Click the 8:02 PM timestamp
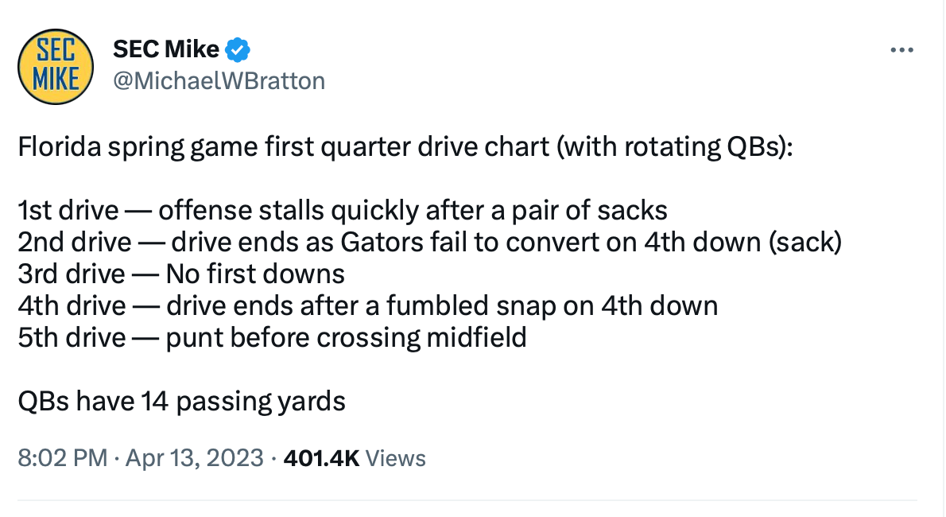Viewport: 946px width, 517px height. (x=62, y=458)
